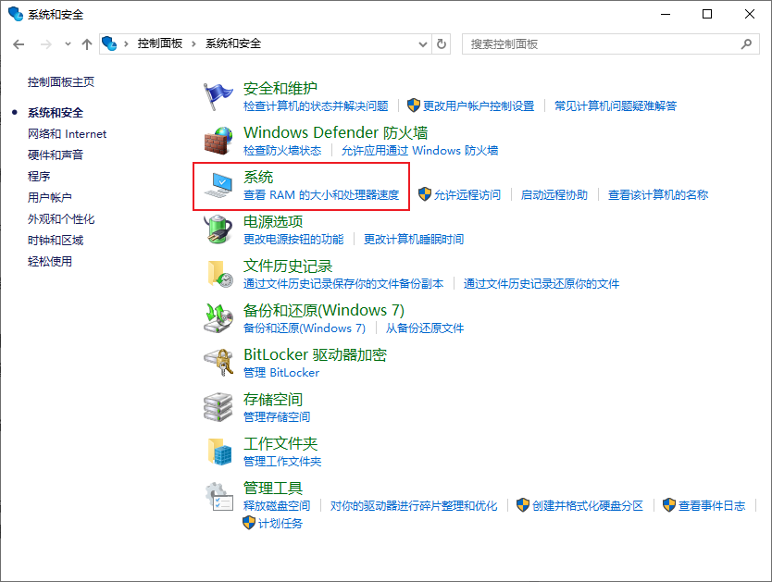This screenshot has height=582, width=772.
Task: Click the 安全和维护 flag icon
Action: (218, 96)
